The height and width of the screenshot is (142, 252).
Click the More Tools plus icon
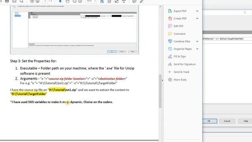tap(170, 80)
